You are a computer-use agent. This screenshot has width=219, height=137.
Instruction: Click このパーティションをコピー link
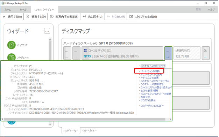pos(152,106)
